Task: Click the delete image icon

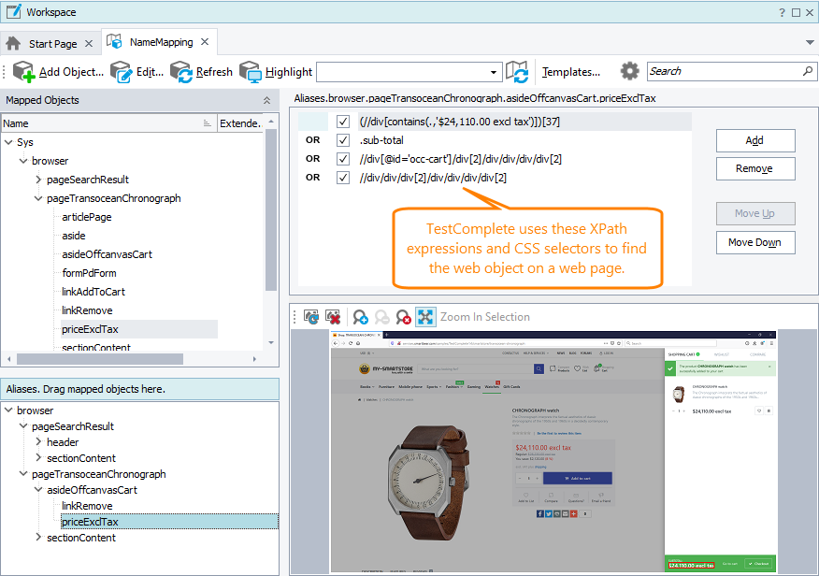Action: point(331,317)
